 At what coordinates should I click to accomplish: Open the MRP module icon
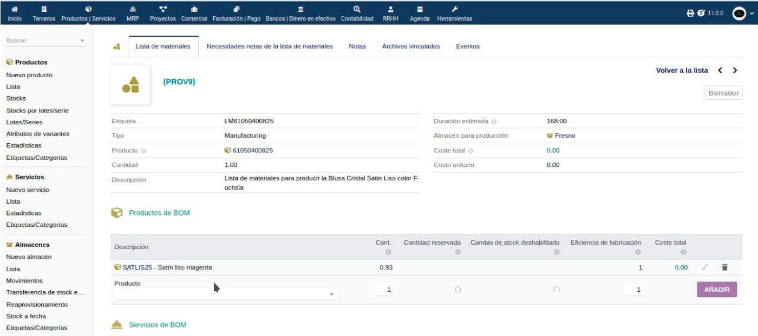pos(133,10)
